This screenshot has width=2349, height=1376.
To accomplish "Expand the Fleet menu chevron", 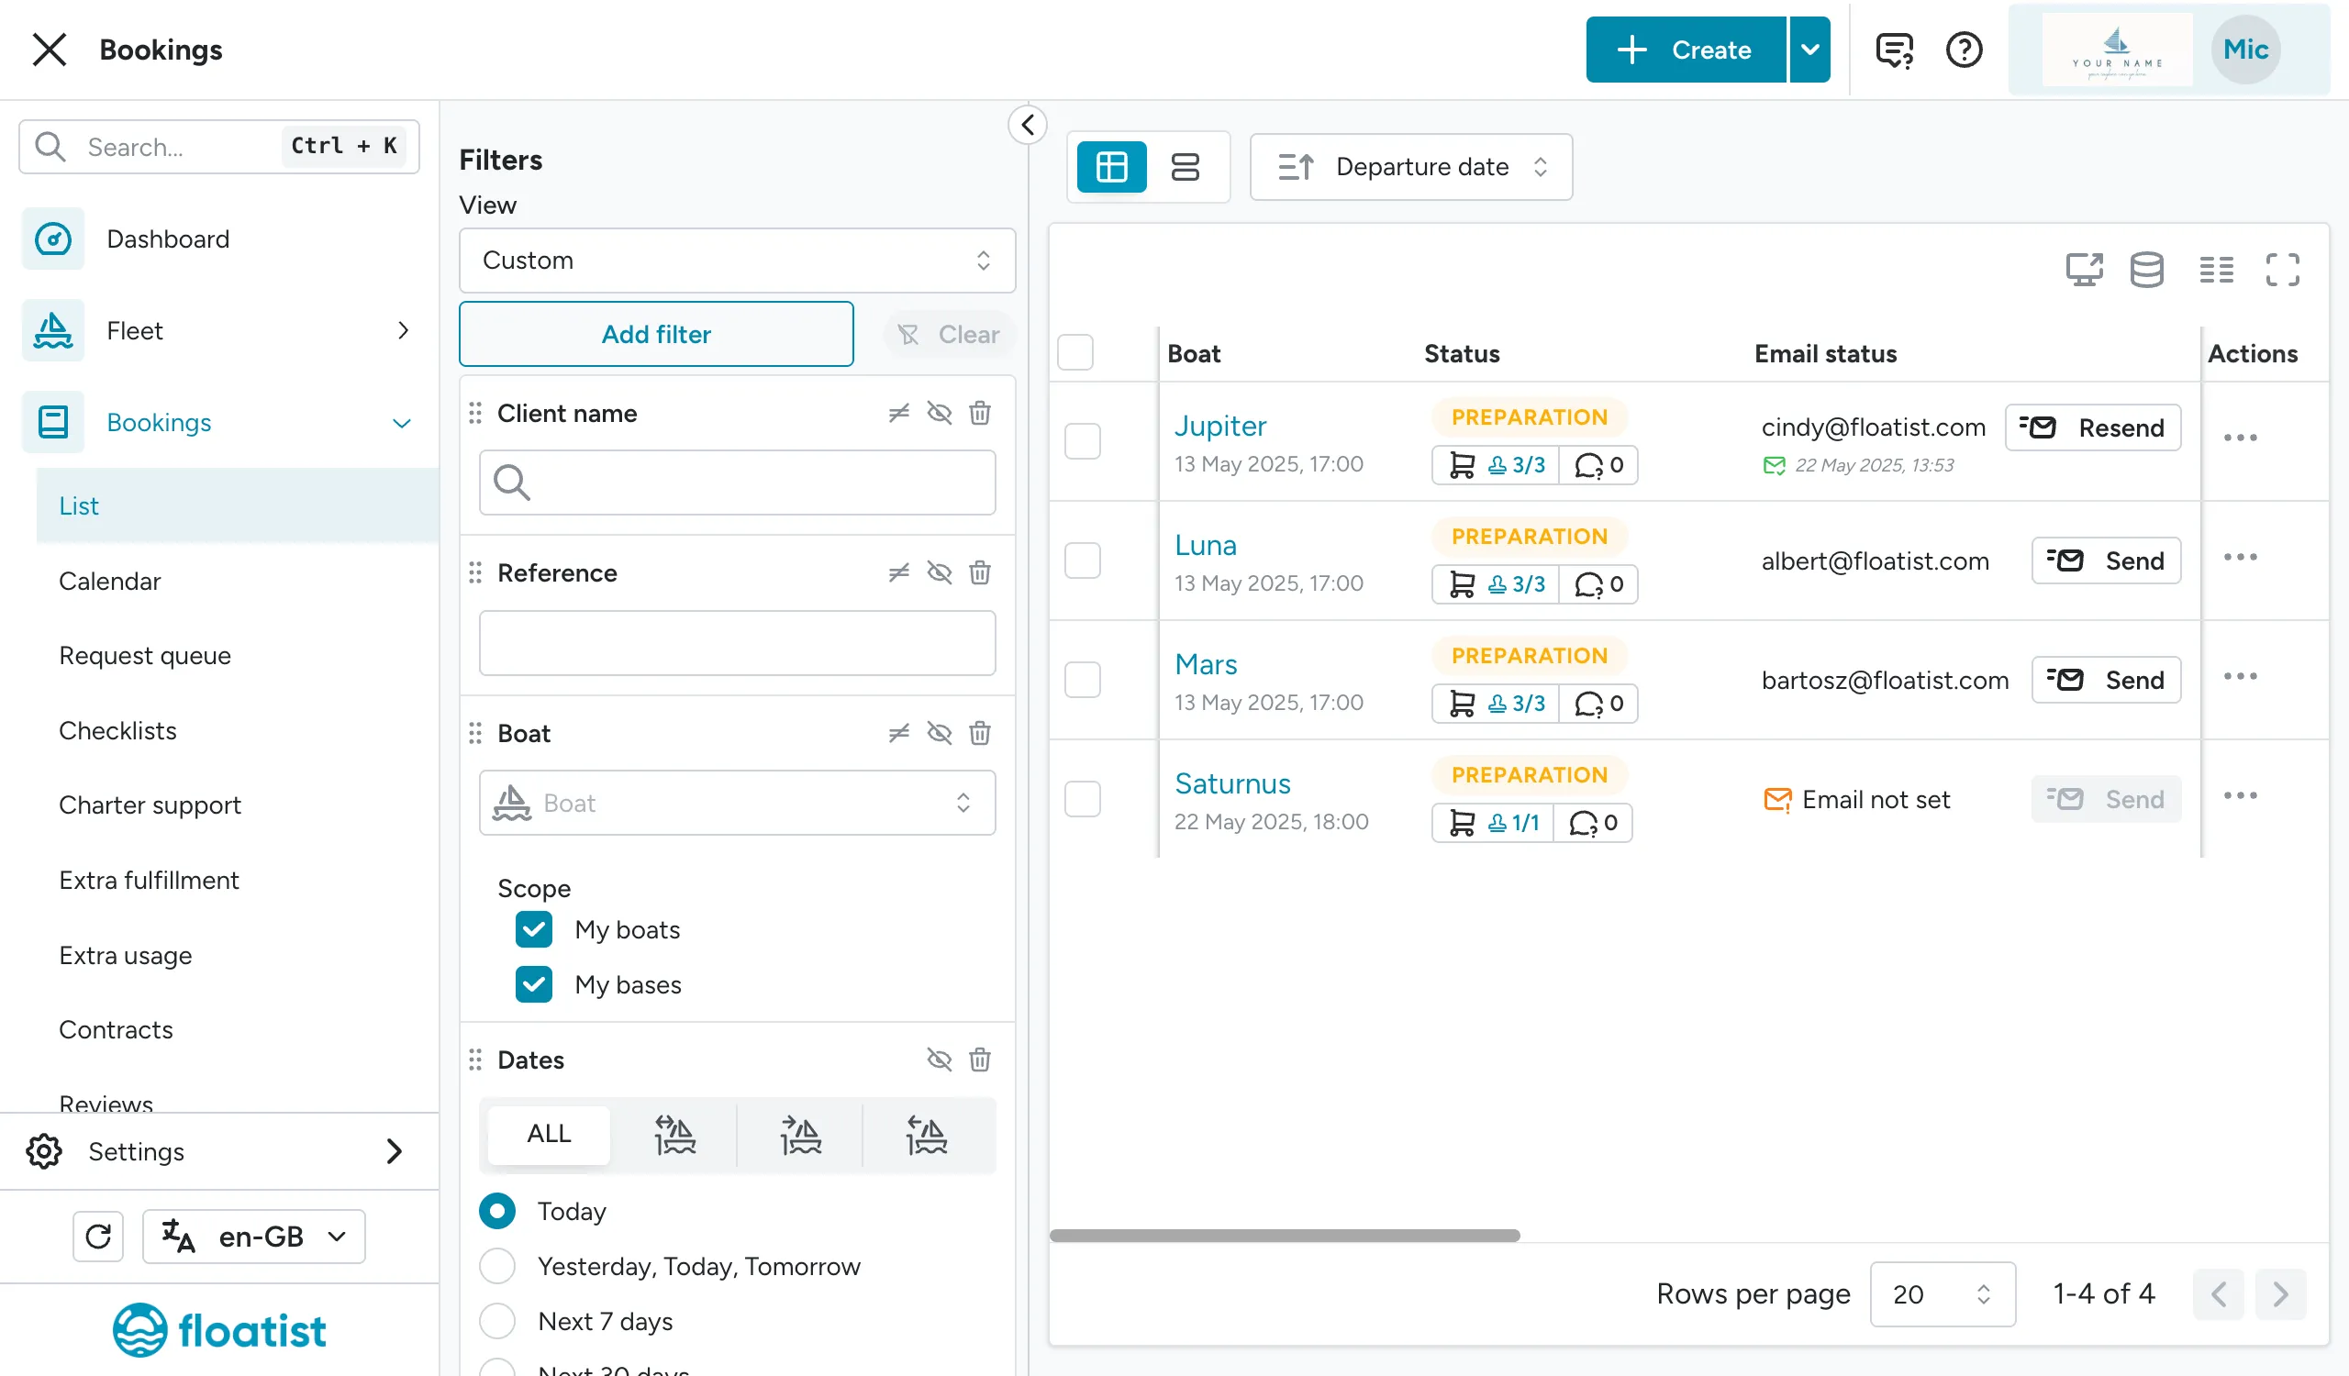I will 403,331.
